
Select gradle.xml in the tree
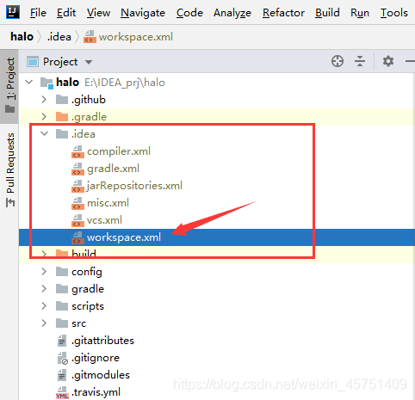coord(217,169)
